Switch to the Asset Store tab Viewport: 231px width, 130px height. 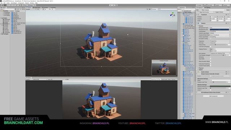pos(37,7)
